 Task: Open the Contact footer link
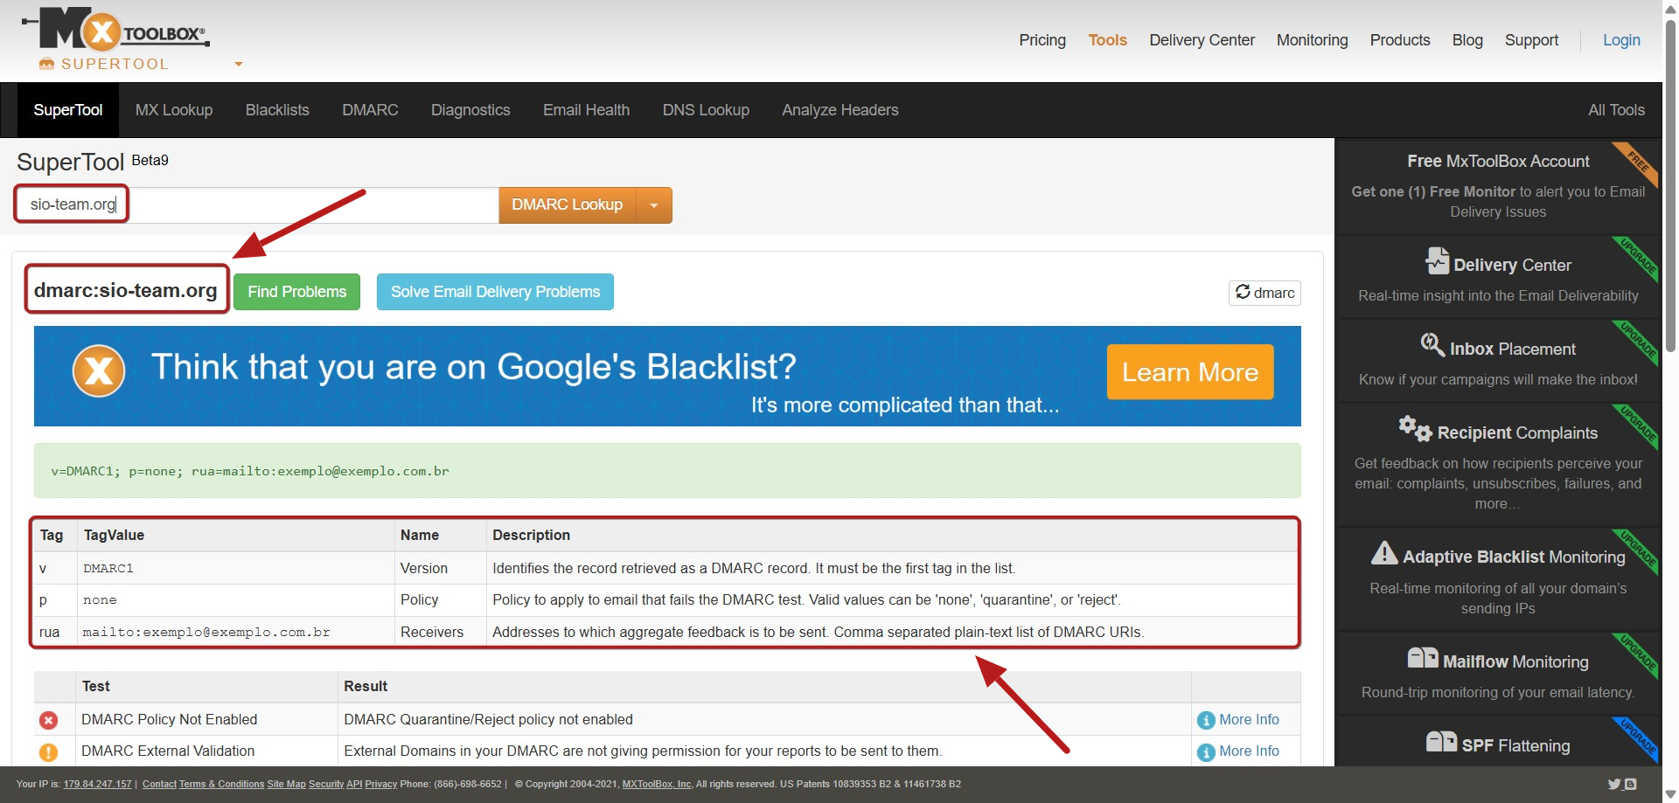coord(159,784)
